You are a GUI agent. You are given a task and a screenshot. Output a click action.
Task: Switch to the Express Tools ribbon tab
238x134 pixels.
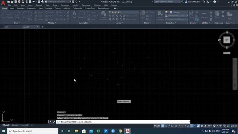pyautogui.click(x=90, y=8)
